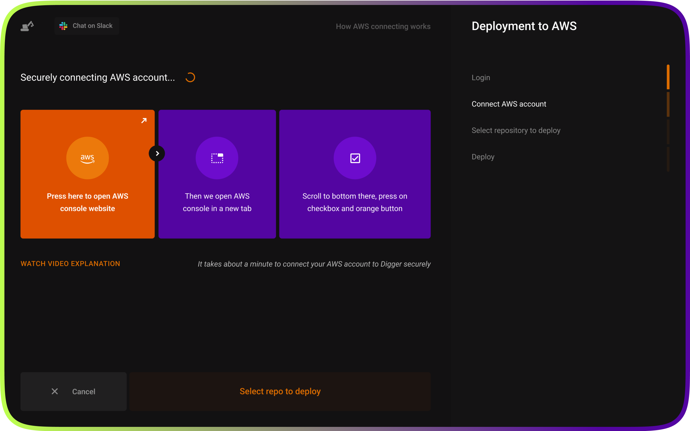Select 'Scroll to bottom there' card
This screenshot has width=690, height=431.
click(355, 174)
